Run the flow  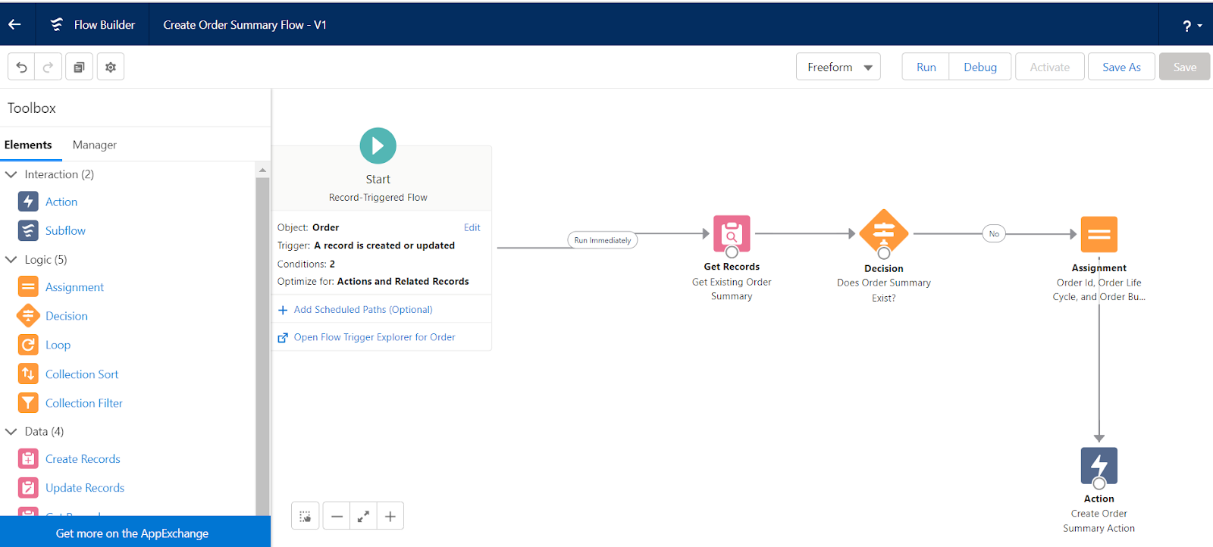pos(926,67)
